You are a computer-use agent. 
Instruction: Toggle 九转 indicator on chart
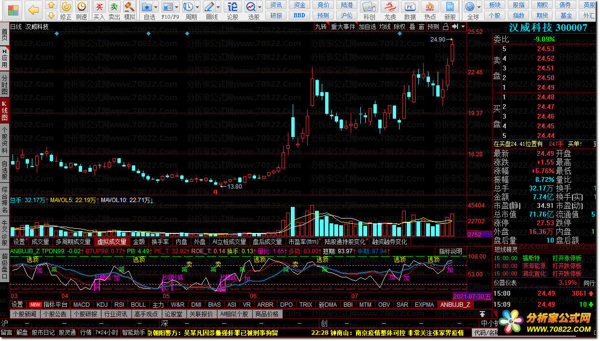(321, 27)
